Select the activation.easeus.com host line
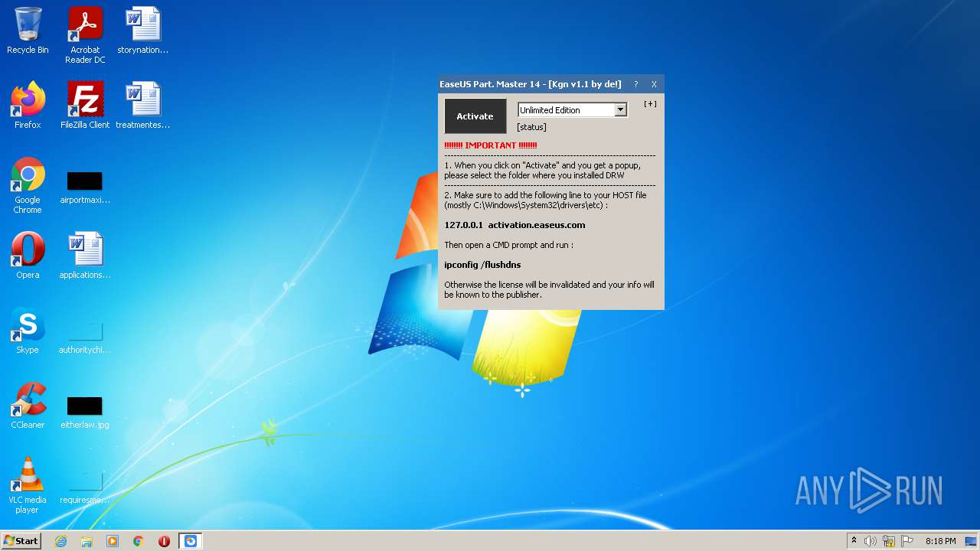Image resolution: width=980 pixels, height=551 pixels. [514, 225]
